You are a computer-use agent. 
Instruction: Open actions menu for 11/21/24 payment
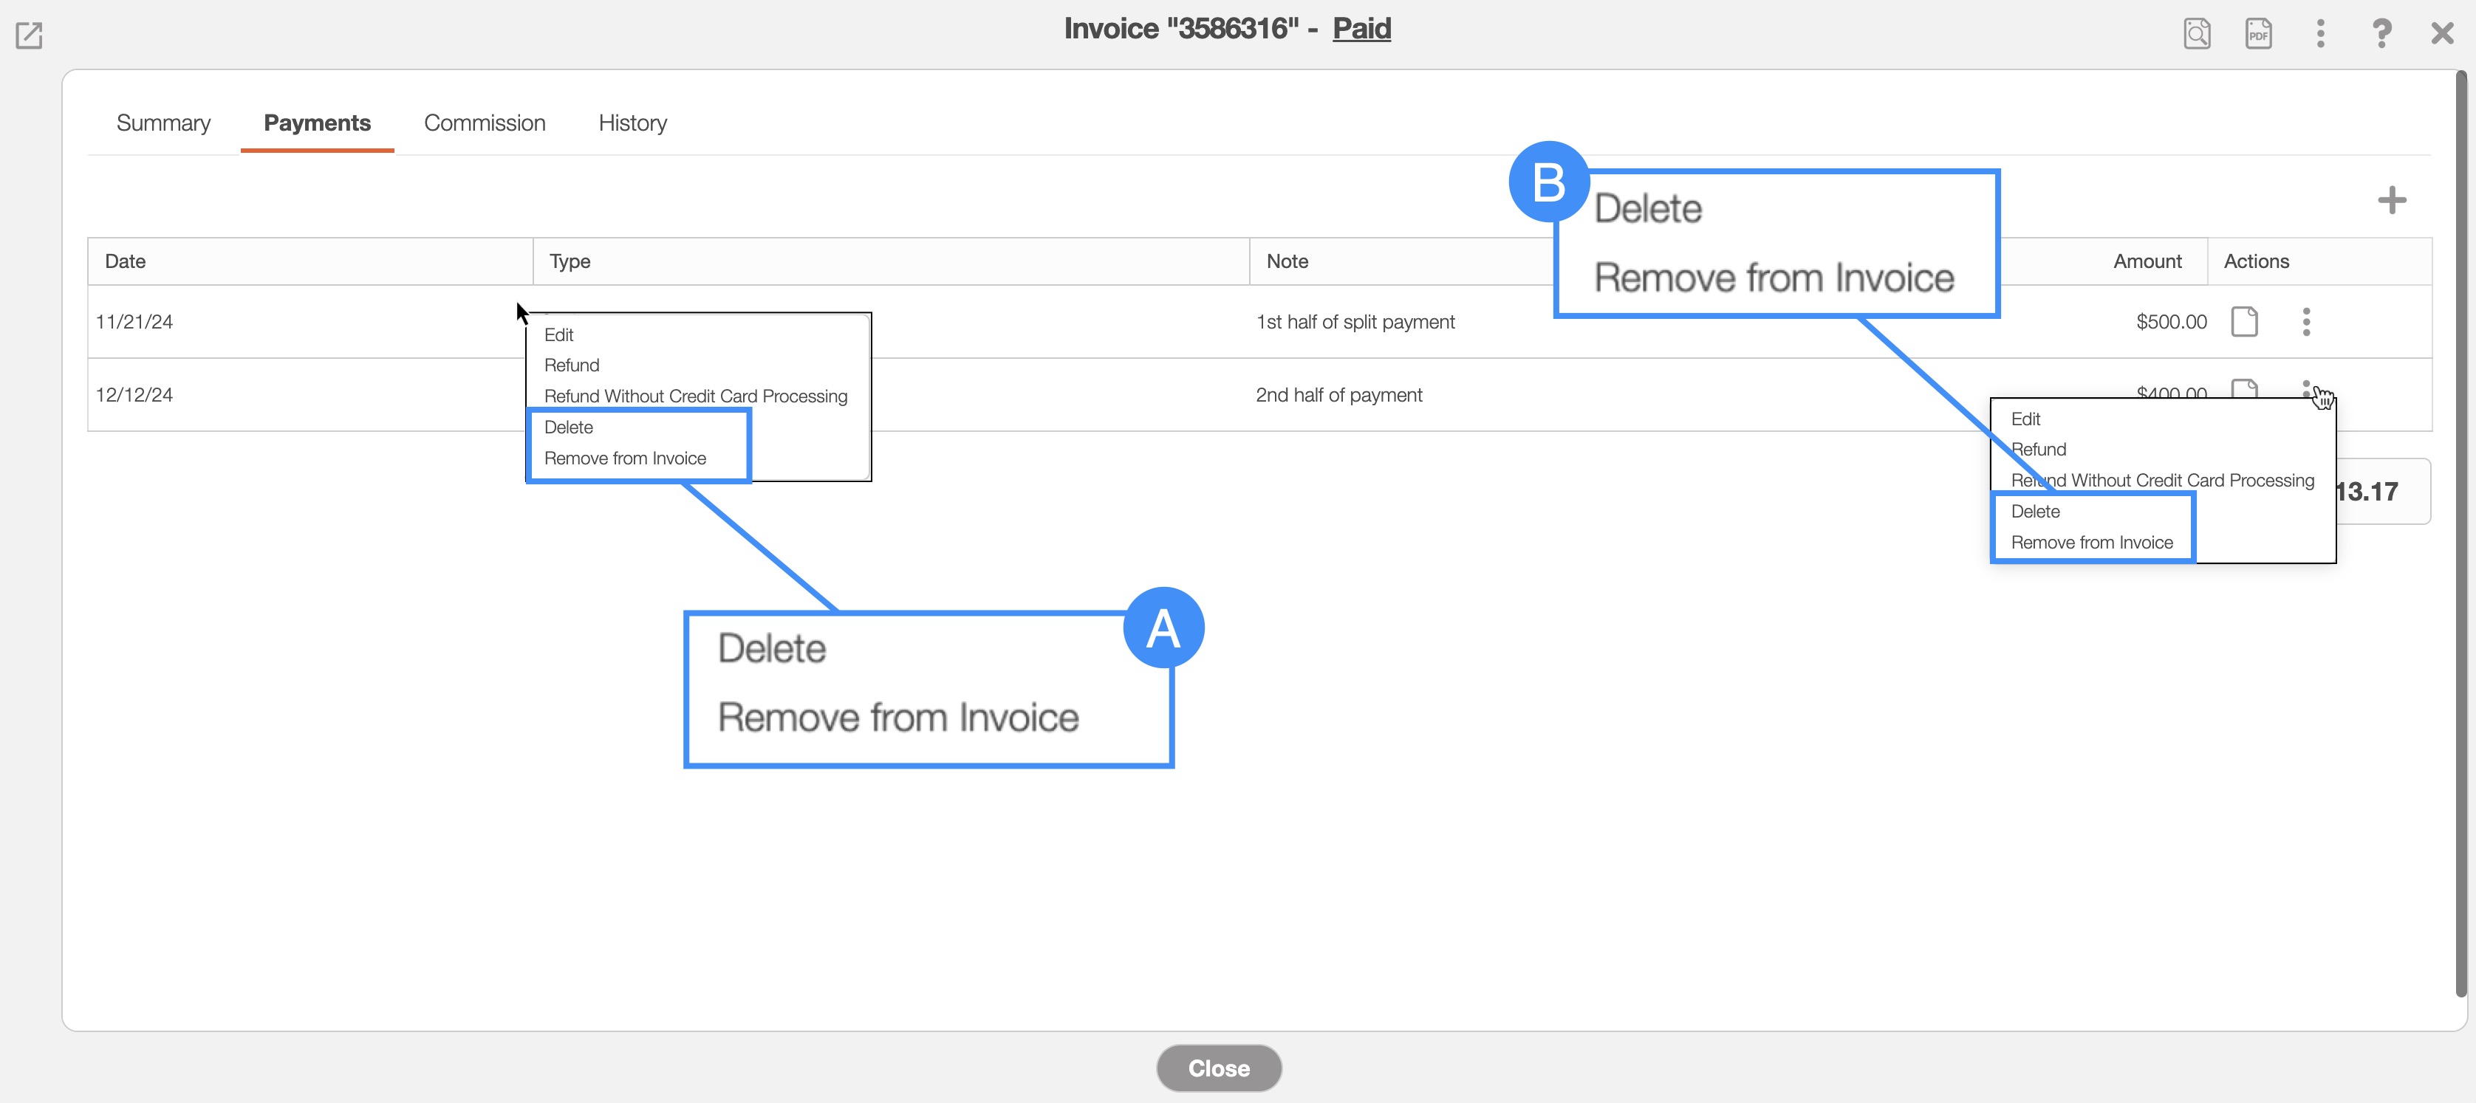coord(2306,322)
